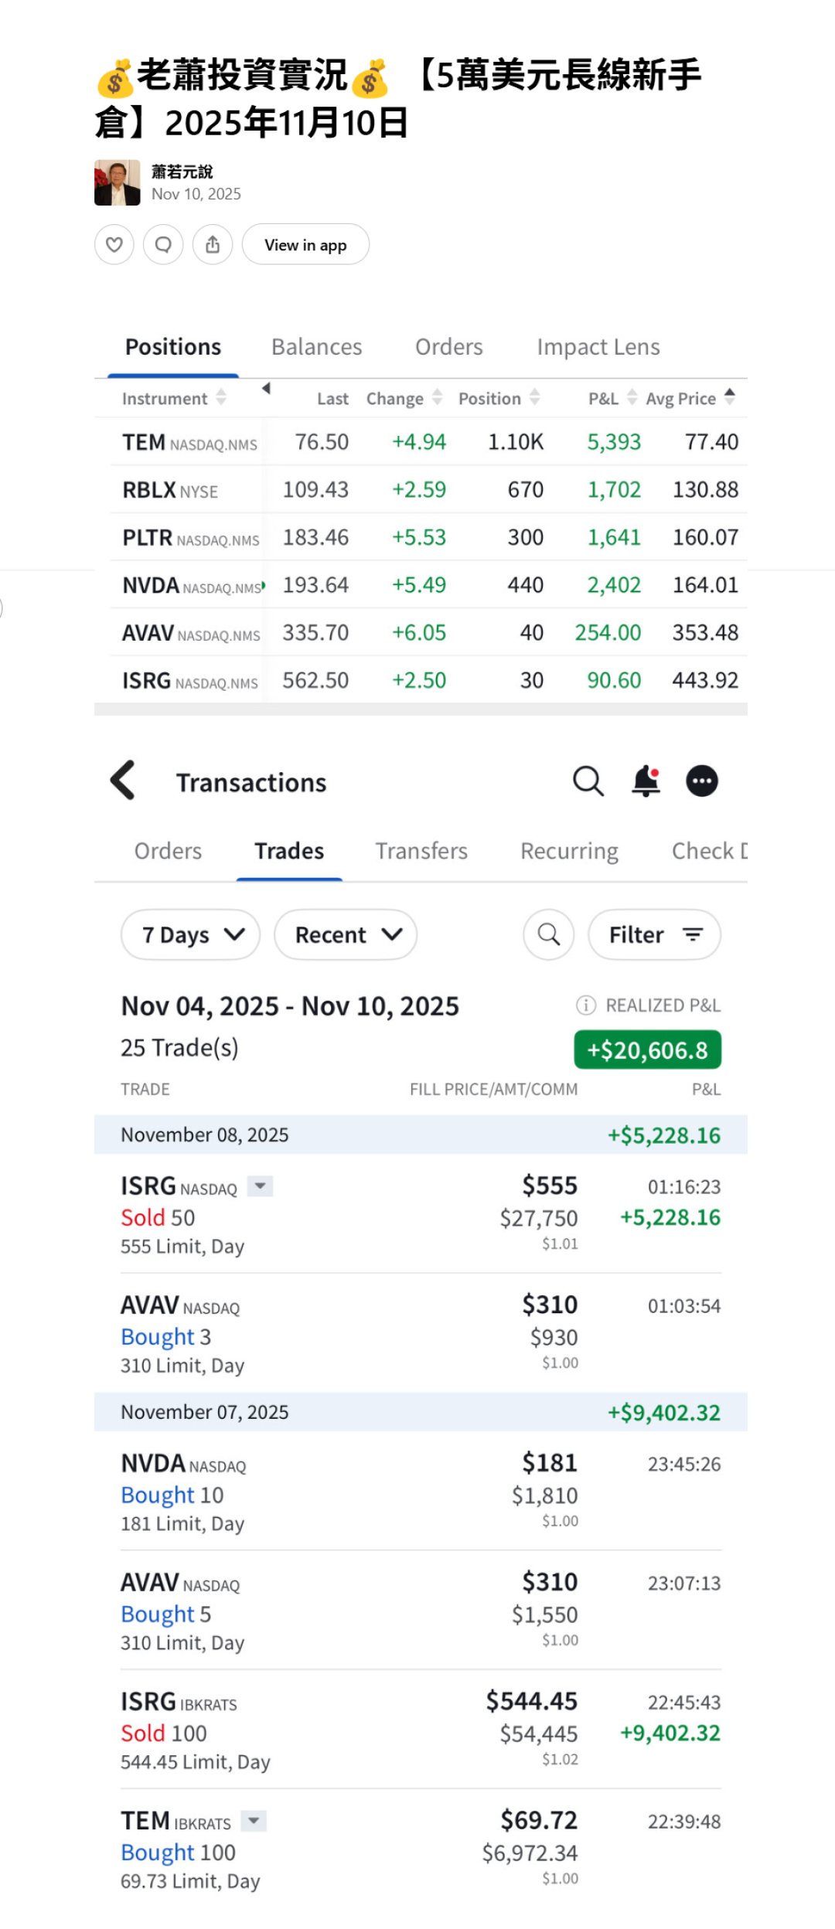Screen dimensions: 835x1929
Task: Click the Transactions header search magnifier
Action: tap(588, 781)
